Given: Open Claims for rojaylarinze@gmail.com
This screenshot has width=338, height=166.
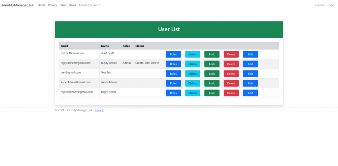Looking at the screenshot, I should point(192,64).
